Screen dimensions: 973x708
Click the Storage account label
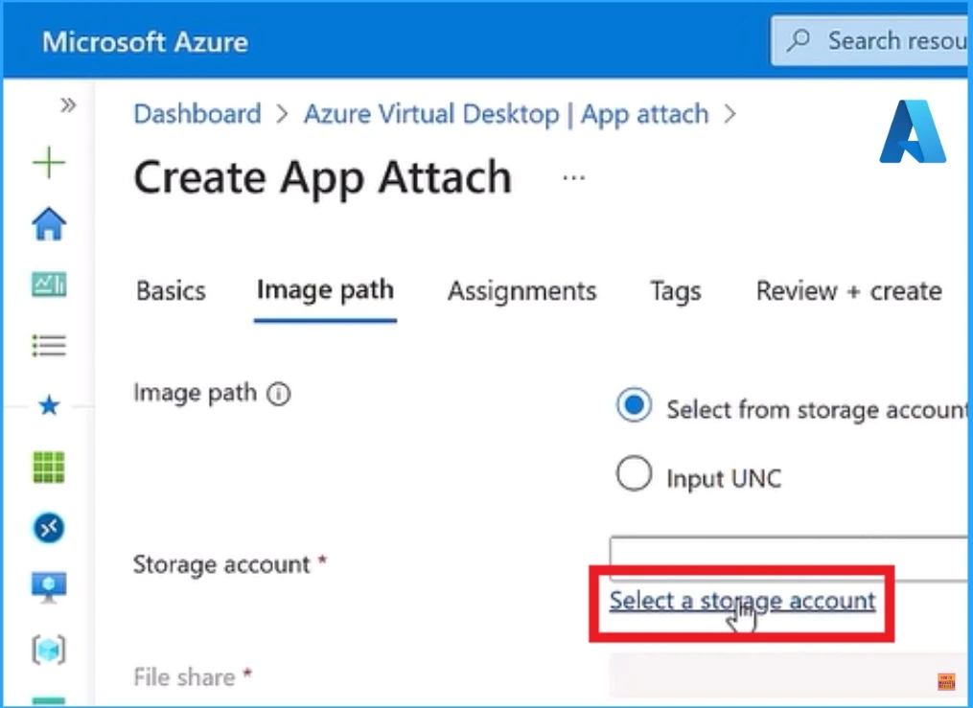tap(221, 565)
